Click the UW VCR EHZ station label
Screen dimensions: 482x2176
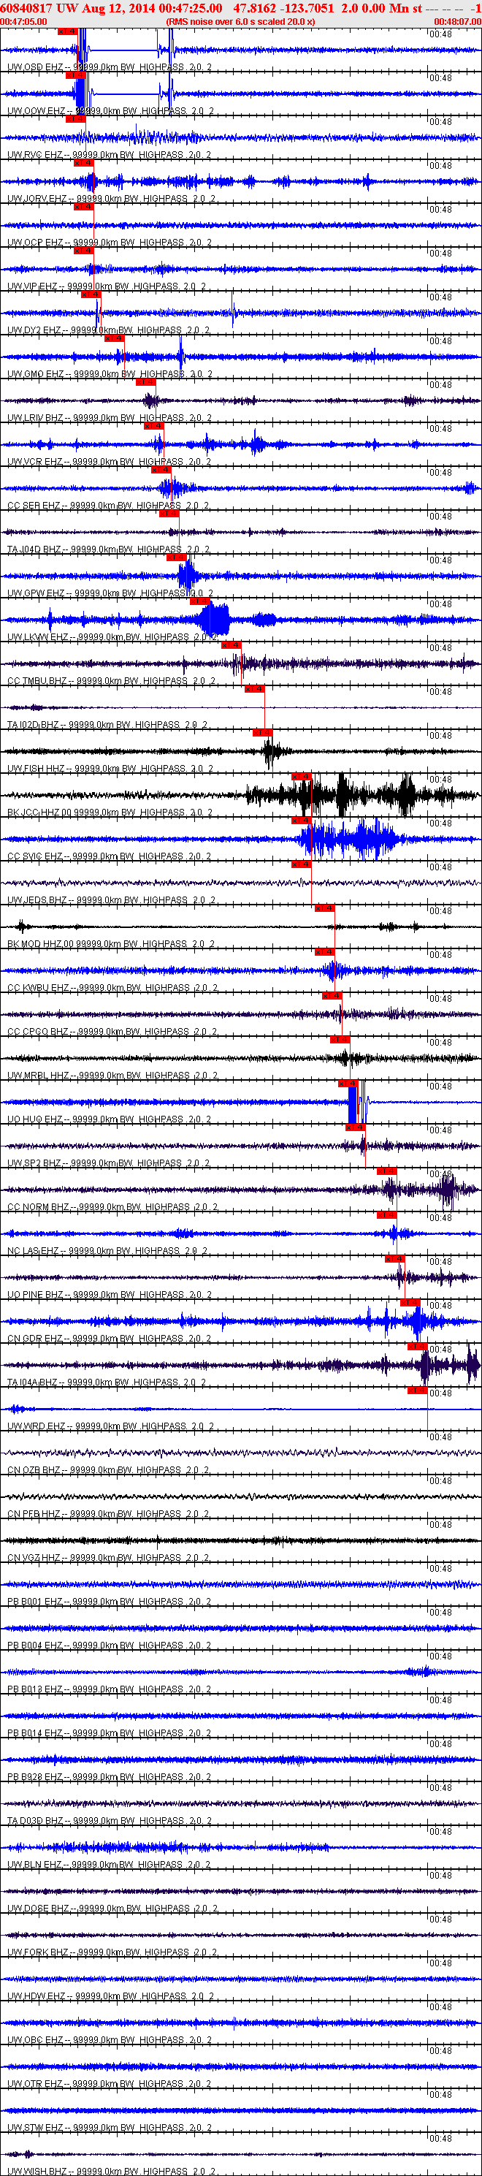[109, 462]
